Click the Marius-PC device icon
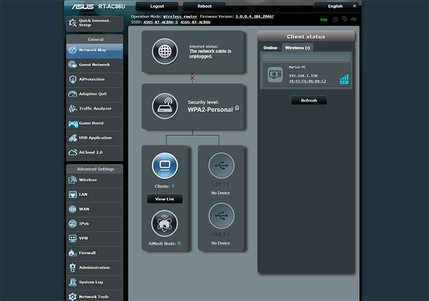 275,74
